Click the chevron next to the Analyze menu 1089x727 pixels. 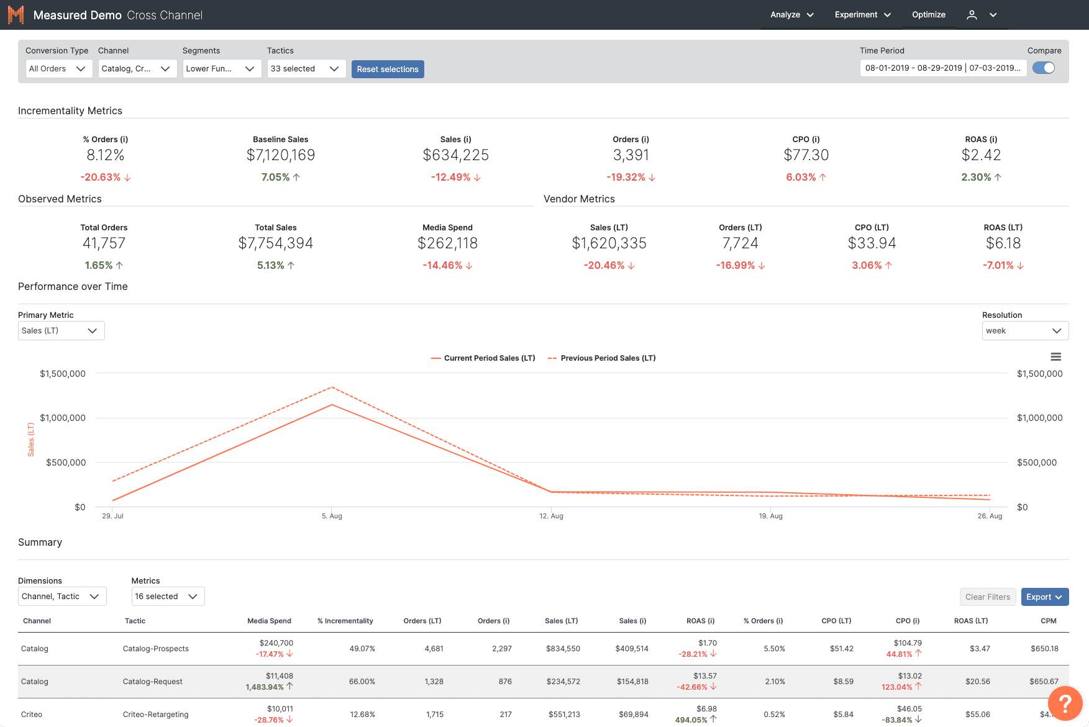pos(810,15)
